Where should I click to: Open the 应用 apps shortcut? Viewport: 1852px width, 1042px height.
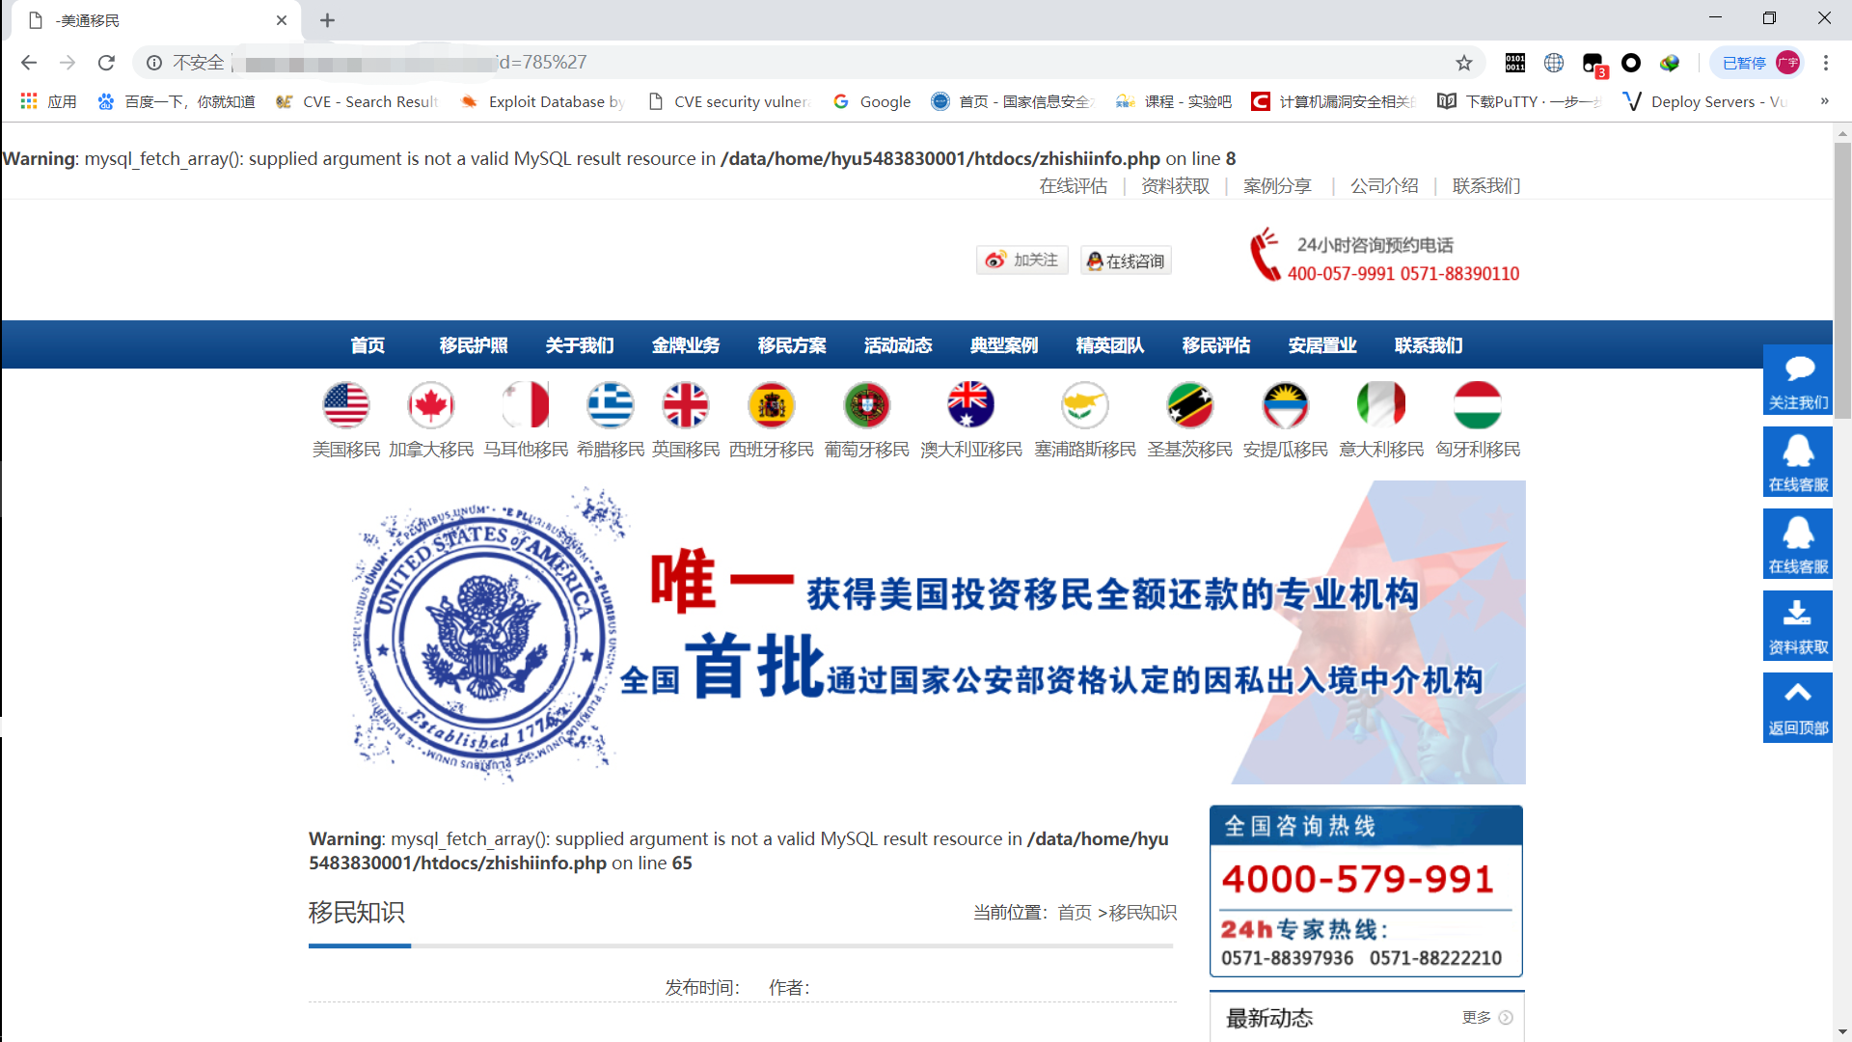coord(48,101)
